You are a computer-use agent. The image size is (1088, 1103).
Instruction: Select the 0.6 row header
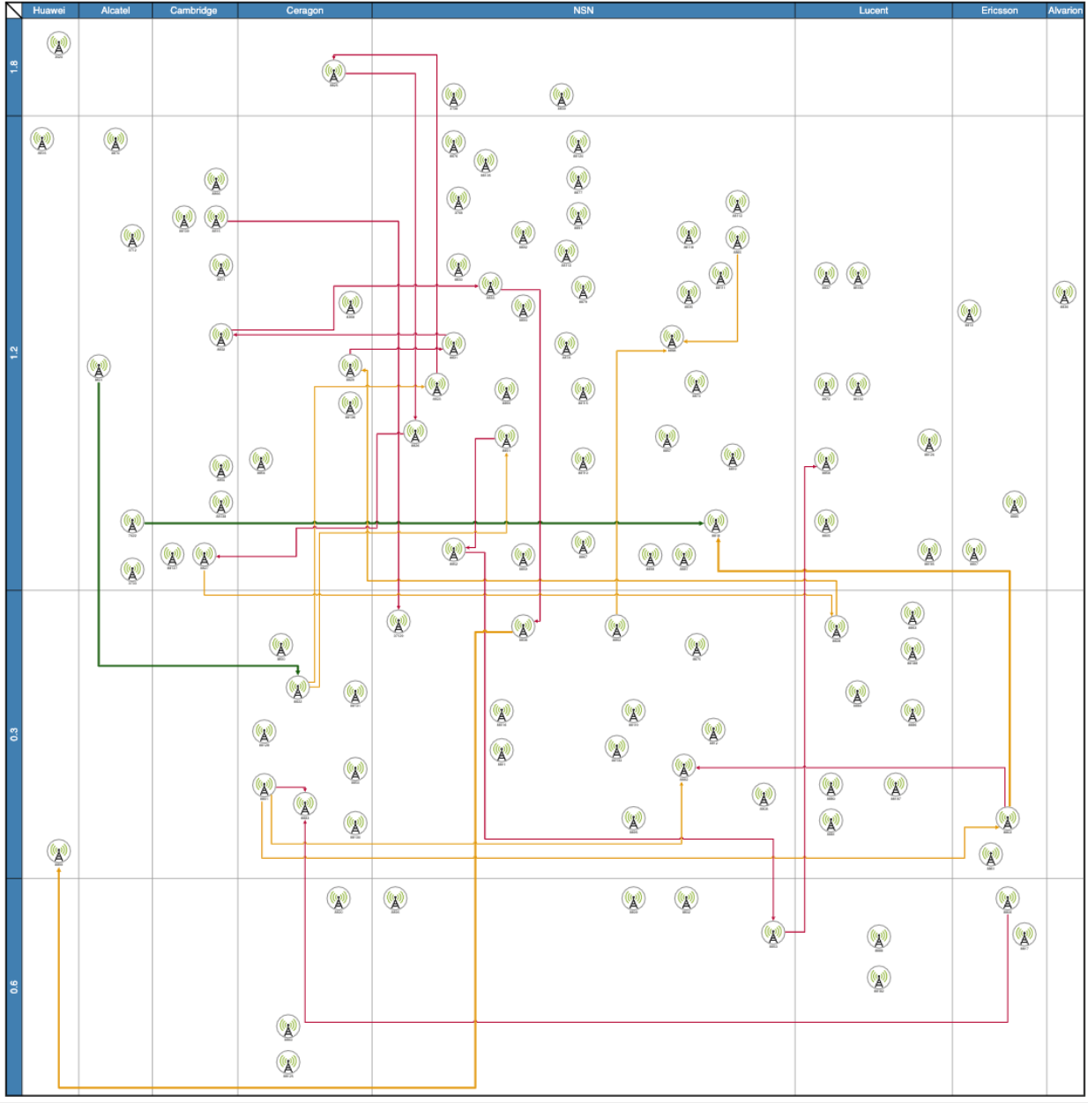[14, 987]
